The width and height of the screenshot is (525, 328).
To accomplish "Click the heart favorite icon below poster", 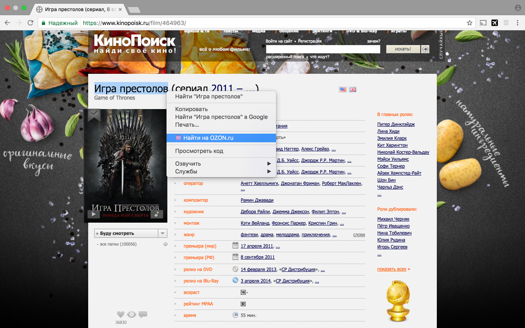I will pos(121,314).
